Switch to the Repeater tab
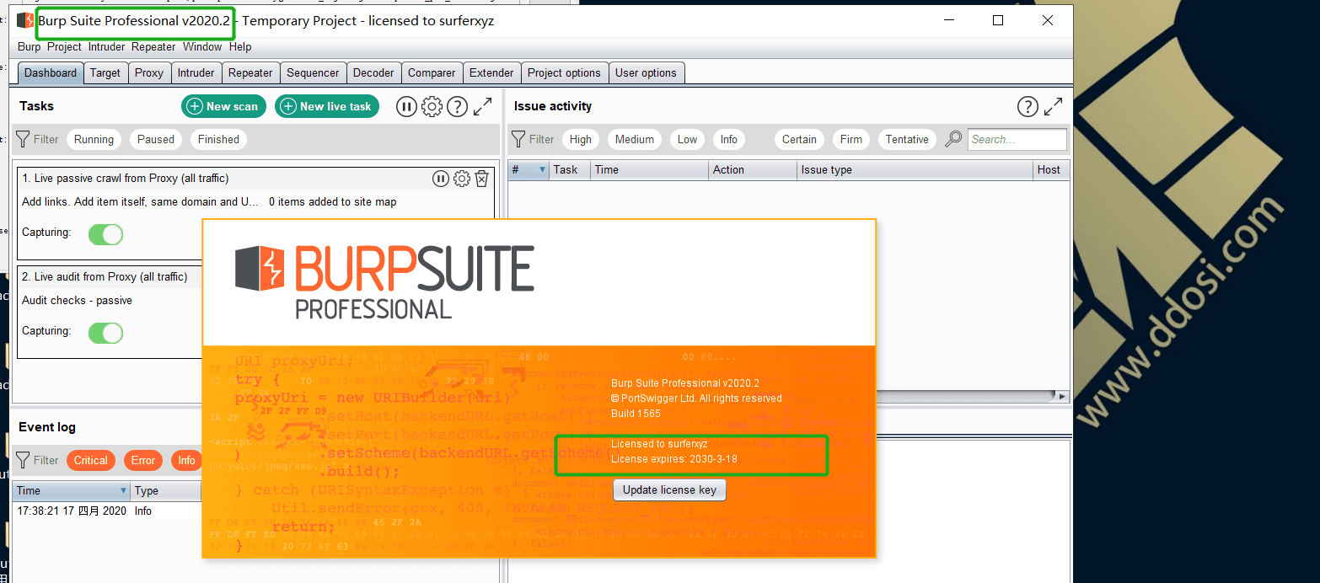Viewport: 1320px width, 583px height. coord(250,73)
